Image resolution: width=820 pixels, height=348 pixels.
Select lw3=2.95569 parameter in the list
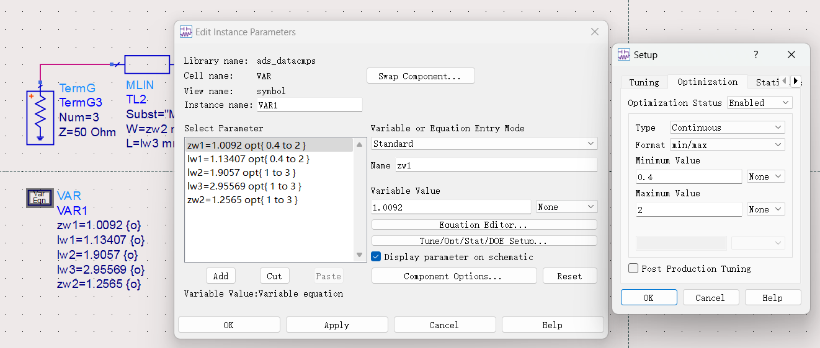269,186
